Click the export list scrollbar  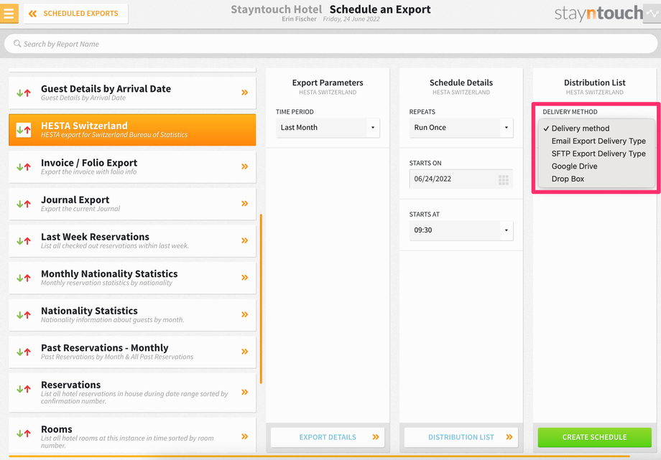coord(262,299)
